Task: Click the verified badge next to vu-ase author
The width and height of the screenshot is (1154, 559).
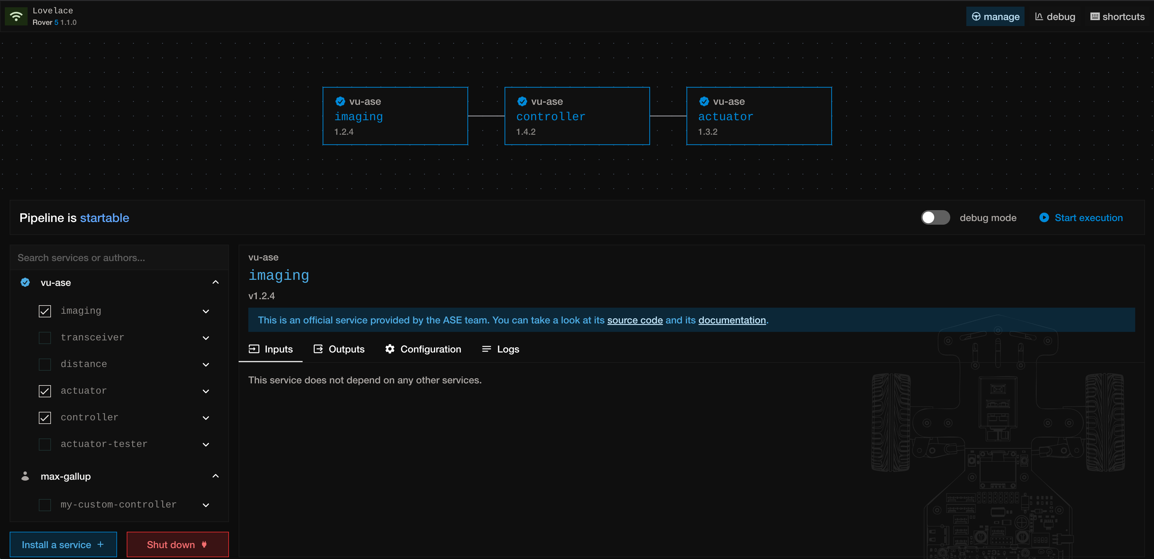Action: coord(25,282)
